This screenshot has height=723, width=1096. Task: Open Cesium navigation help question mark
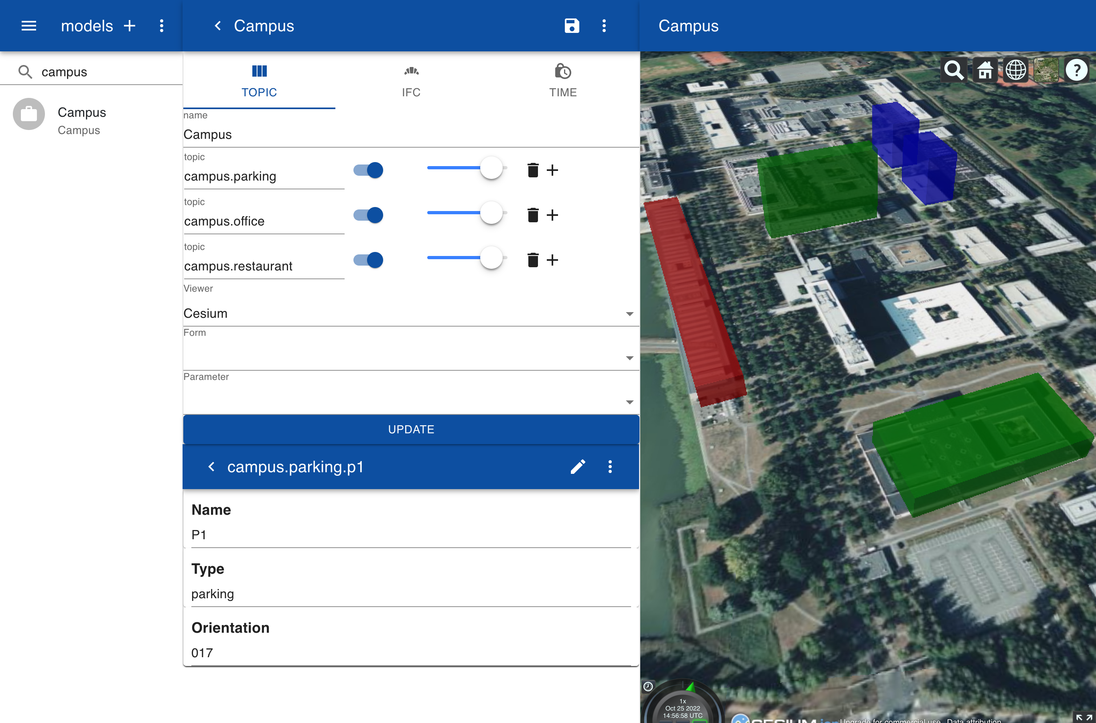(1076, 70)
